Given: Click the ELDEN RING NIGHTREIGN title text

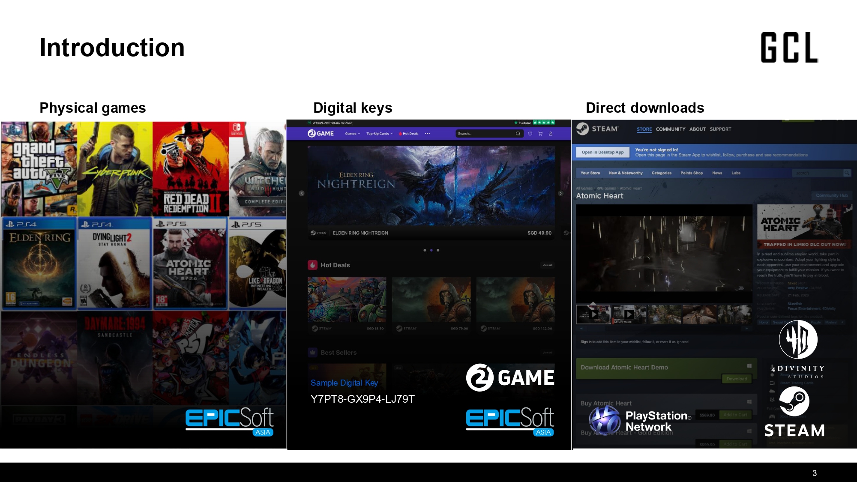Looking at the screenshot, I should point(360,233).
